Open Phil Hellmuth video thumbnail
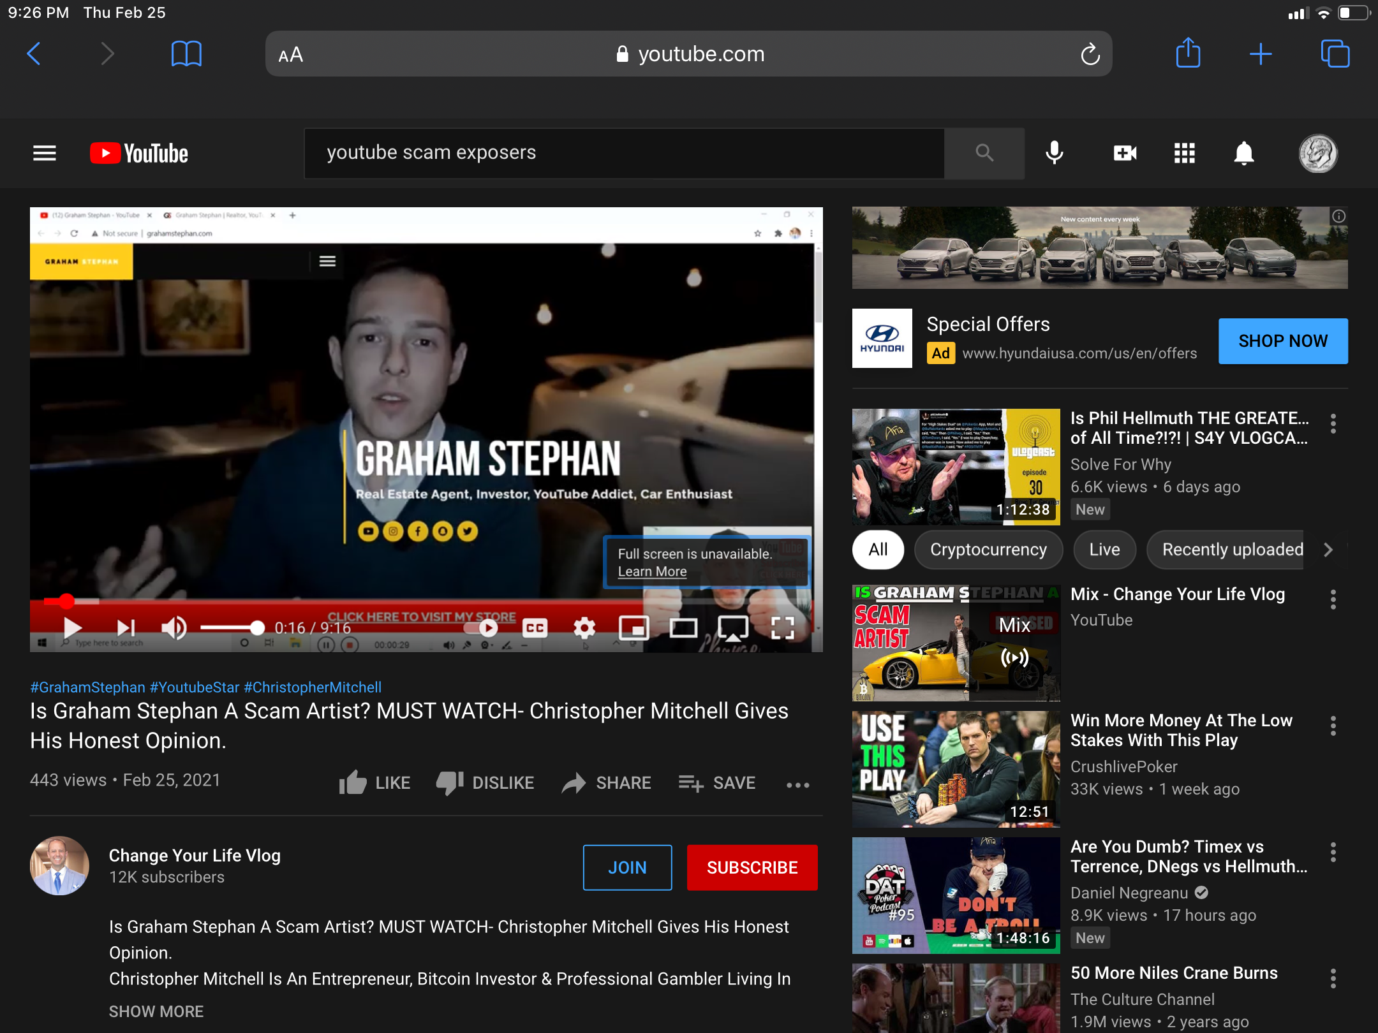The height and width of the screenshot is (1033, 1378). tap(956, 467)
